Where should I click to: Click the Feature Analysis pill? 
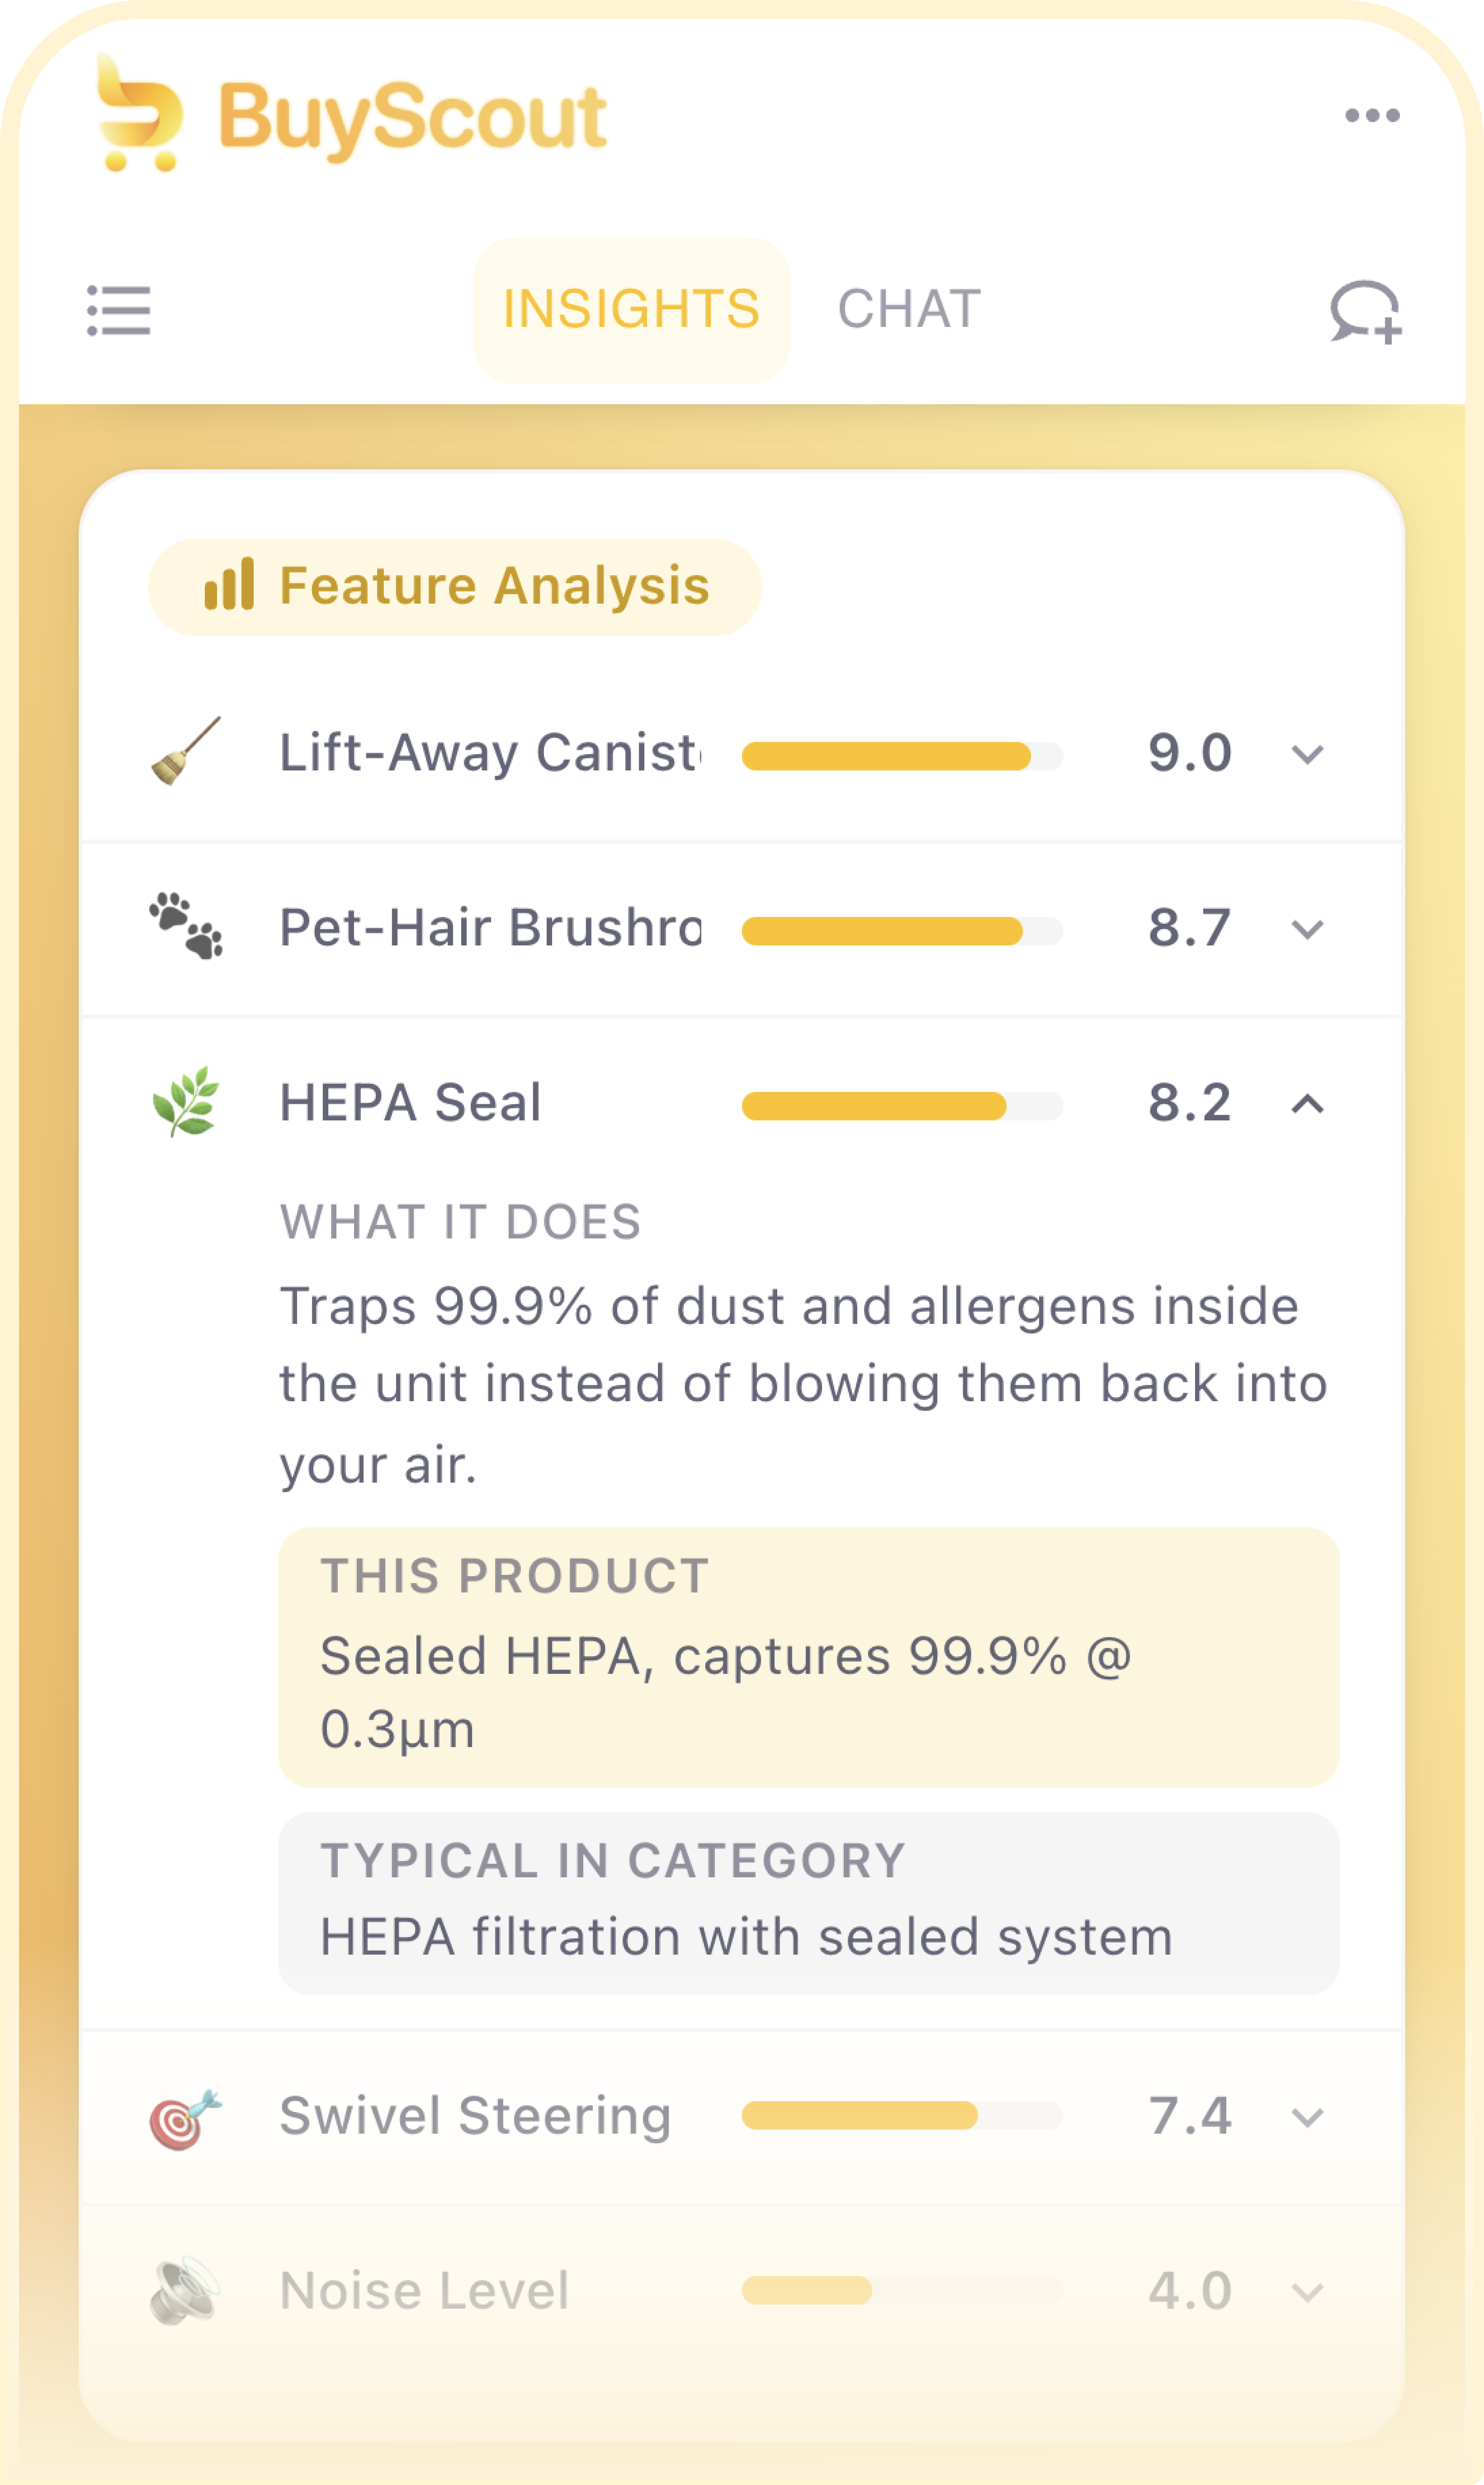coord(455,587)
